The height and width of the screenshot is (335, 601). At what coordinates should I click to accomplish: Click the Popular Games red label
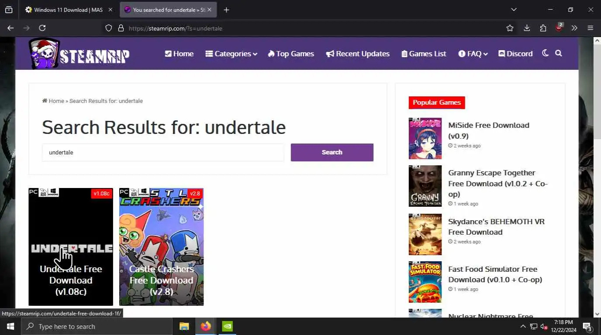(x=437, y=103)
